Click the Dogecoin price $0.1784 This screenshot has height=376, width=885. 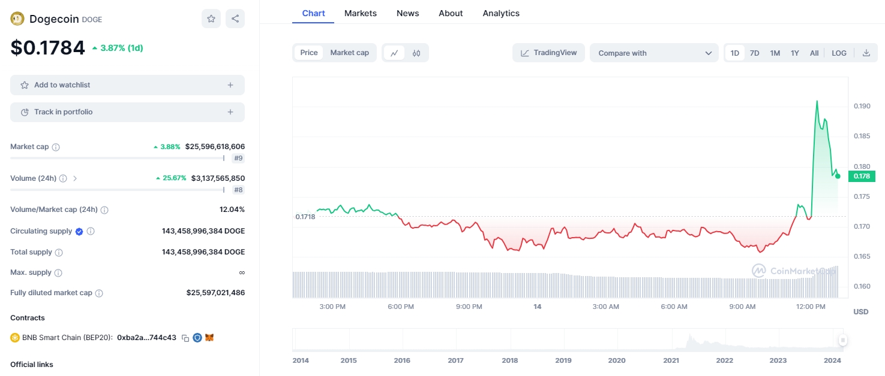[x=48, y=47]
